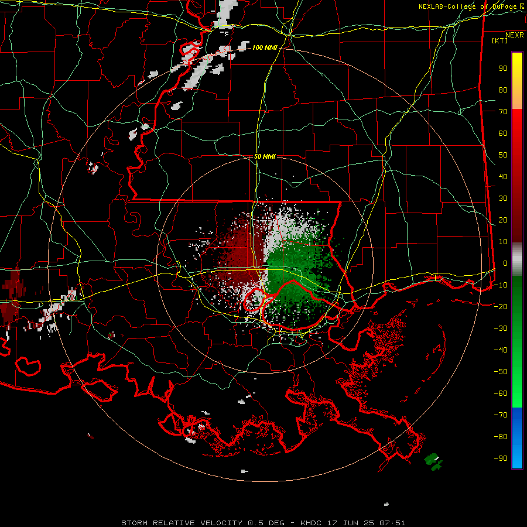Click the -20 value on the velocity scale

(501, 307)
